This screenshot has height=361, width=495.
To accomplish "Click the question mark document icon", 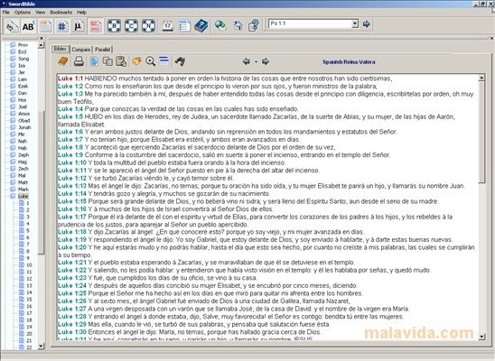I will tap(254, 25).
